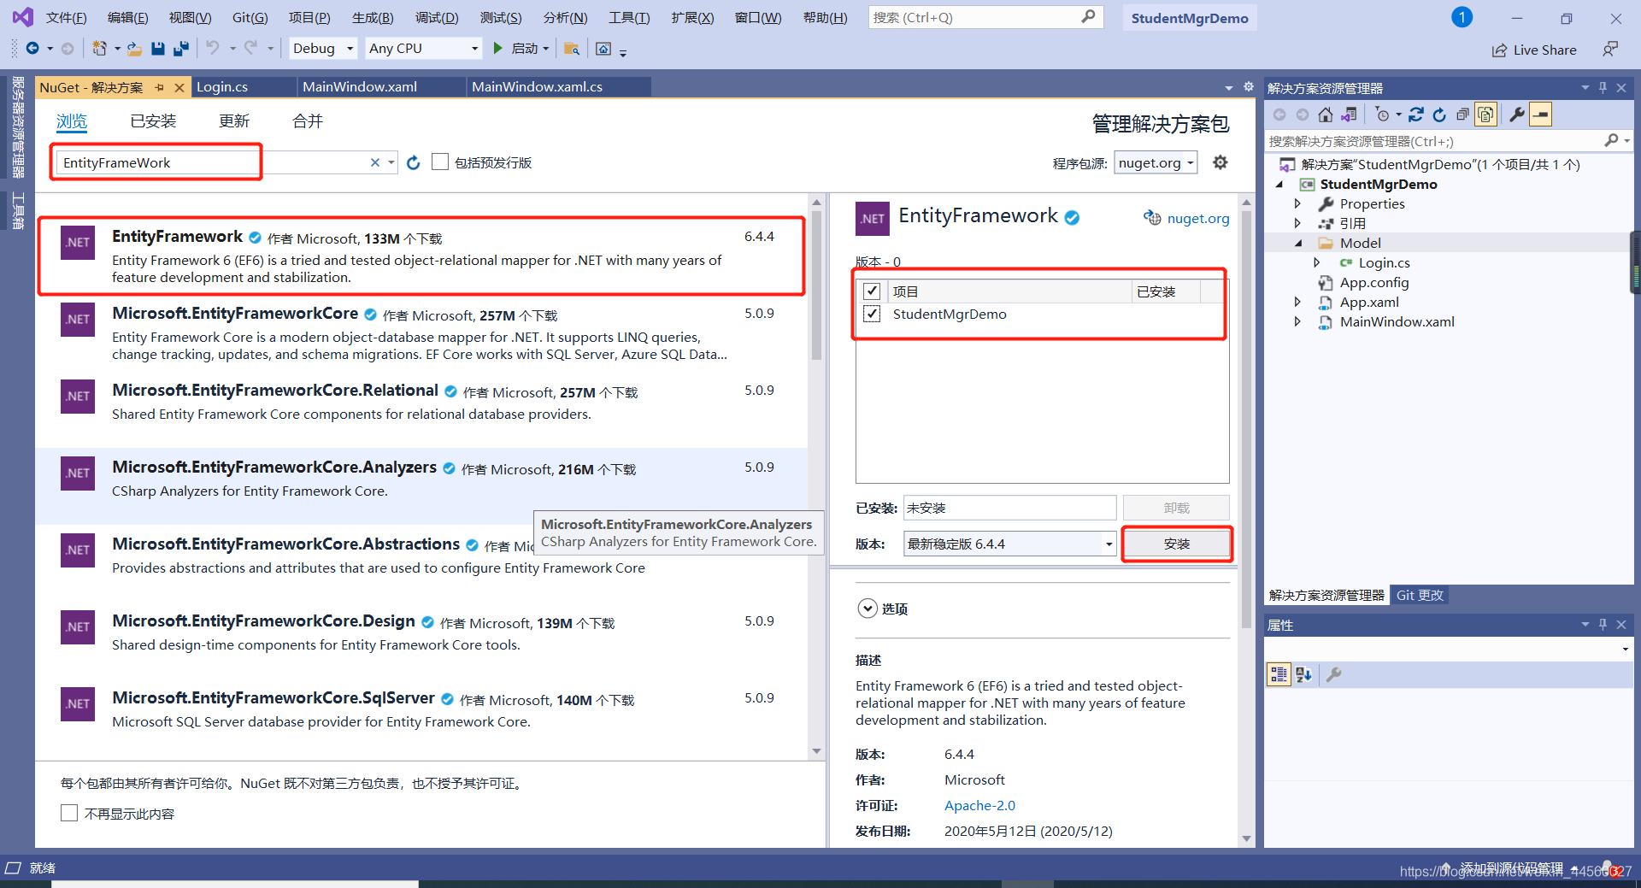Click the Install (安装) button
Viewport: 1641px width, 888px height.
[x=1176, y=544]
